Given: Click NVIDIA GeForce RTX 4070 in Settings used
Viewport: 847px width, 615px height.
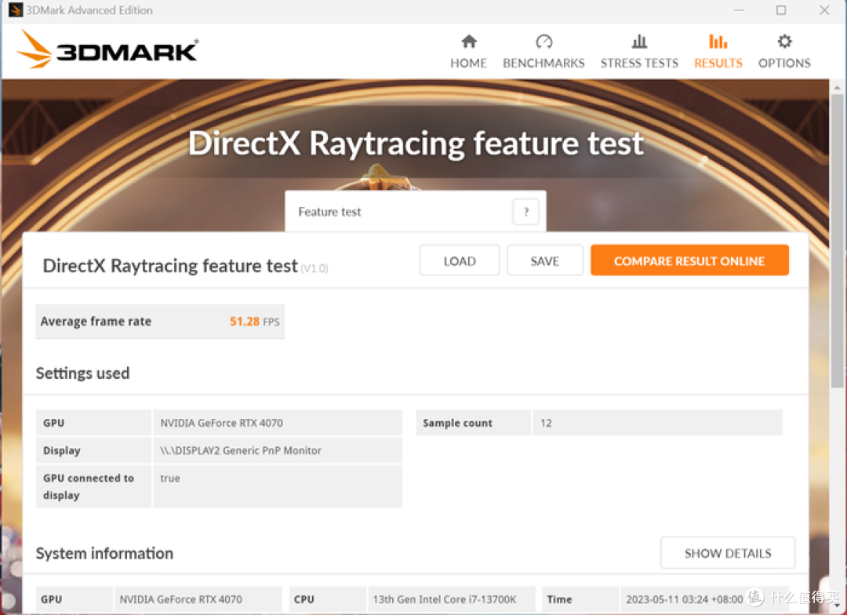Looking at the screenshot, I should (x=221, y=423).
